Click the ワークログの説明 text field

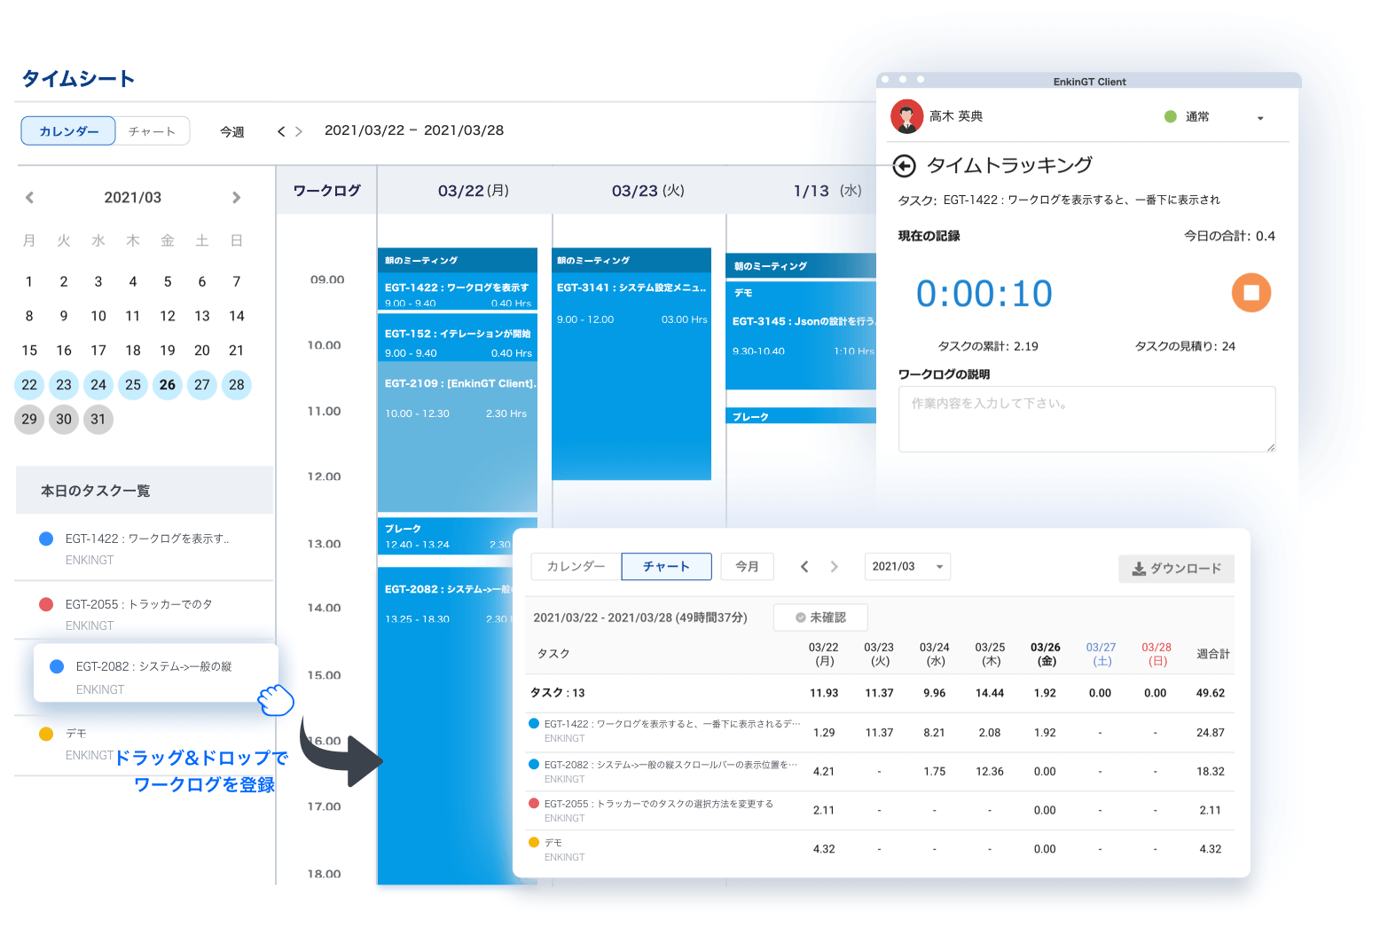(1086, 419)
